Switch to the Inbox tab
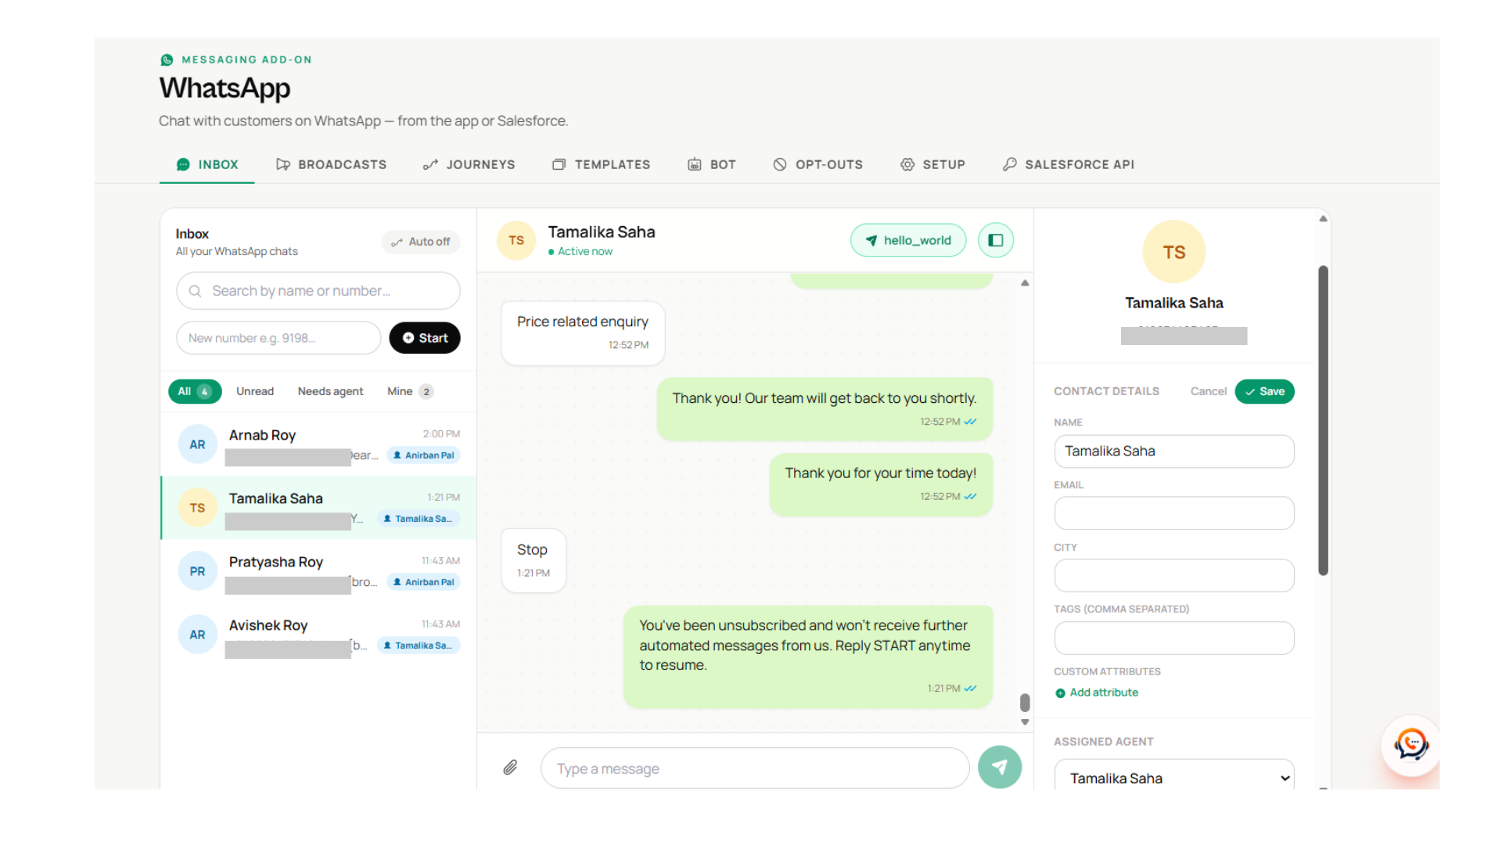1502x845 pixels. pos(207,164)
